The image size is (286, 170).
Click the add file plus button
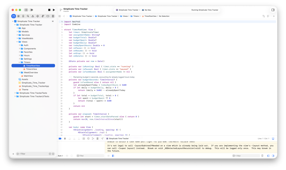coord(13,154)
